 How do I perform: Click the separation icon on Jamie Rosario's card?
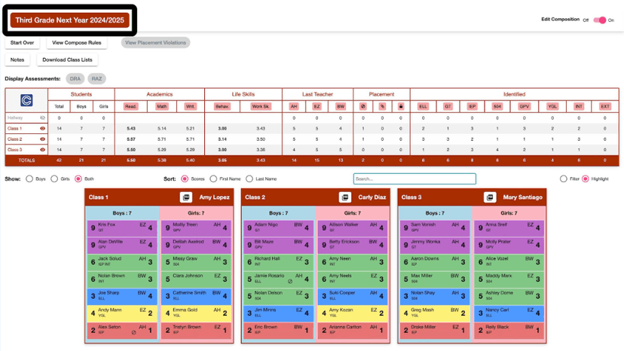point(290,281)
